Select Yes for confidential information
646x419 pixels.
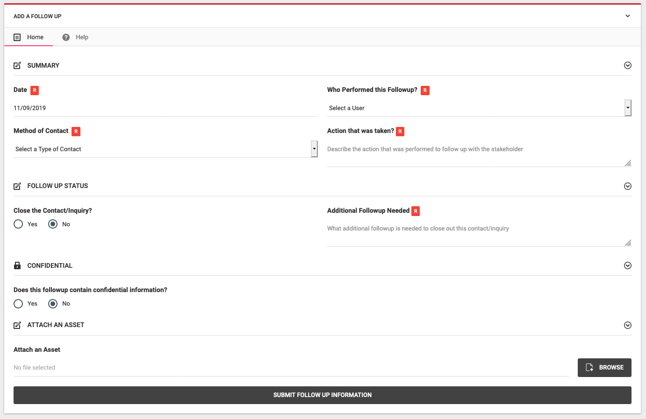[x=18, y=304]
